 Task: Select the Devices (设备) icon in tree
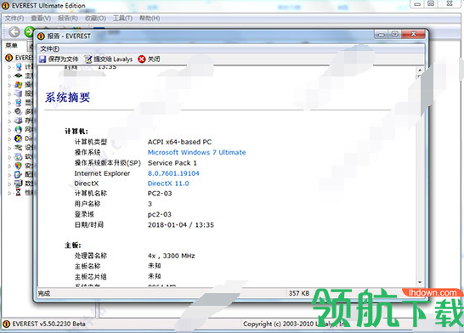coord(19,147)
